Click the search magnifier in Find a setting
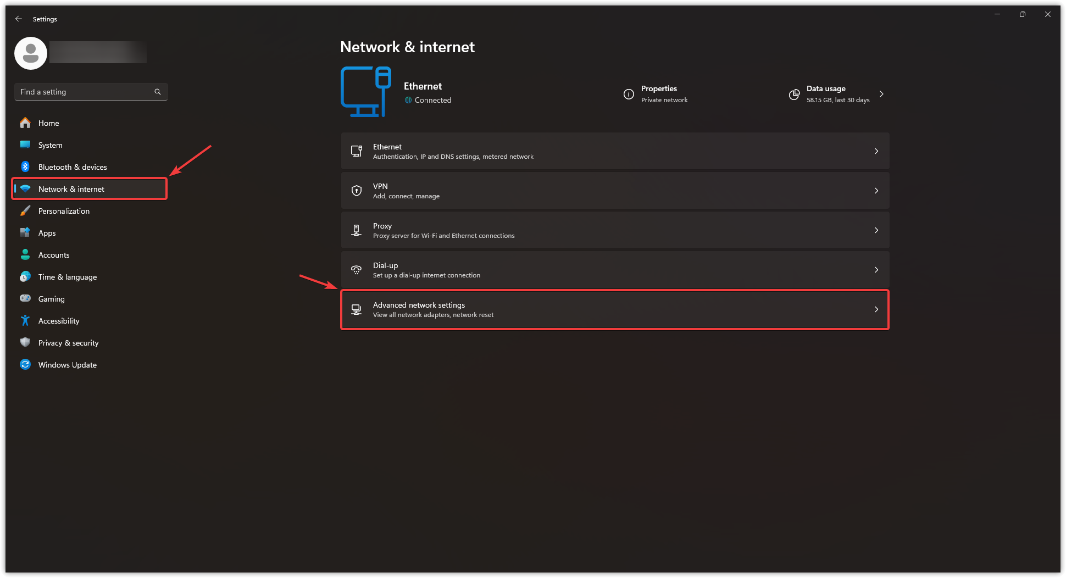 point(158,91)
